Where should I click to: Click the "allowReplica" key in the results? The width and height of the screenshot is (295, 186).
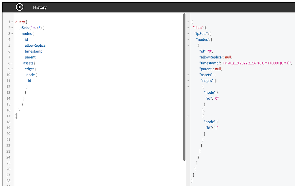click(211, 57)
